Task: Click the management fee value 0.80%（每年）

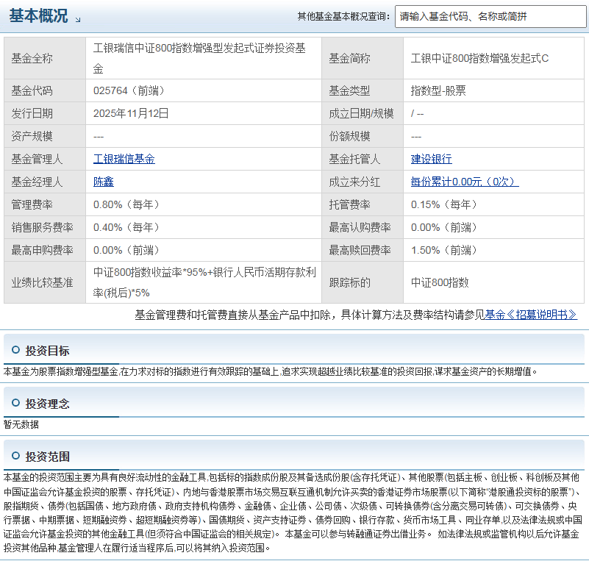Action: (126, 204)
